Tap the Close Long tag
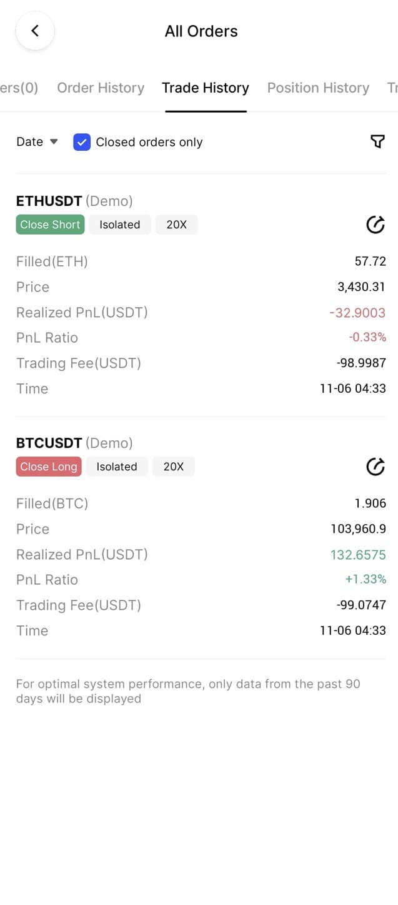This screenshot has height=905, width=398. [49, 467]
